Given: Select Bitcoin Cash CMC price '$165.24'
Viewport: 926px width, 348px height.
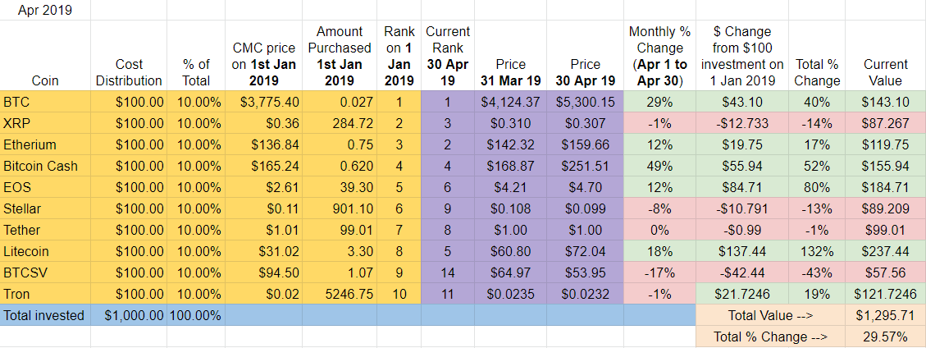Looking at the screenshot, I should tap(264, 166).
